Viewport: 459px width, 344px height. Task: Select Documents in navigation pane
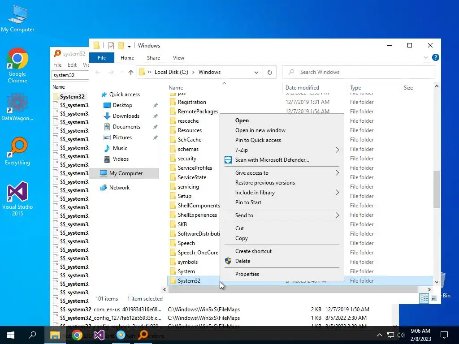coord(126,127)
